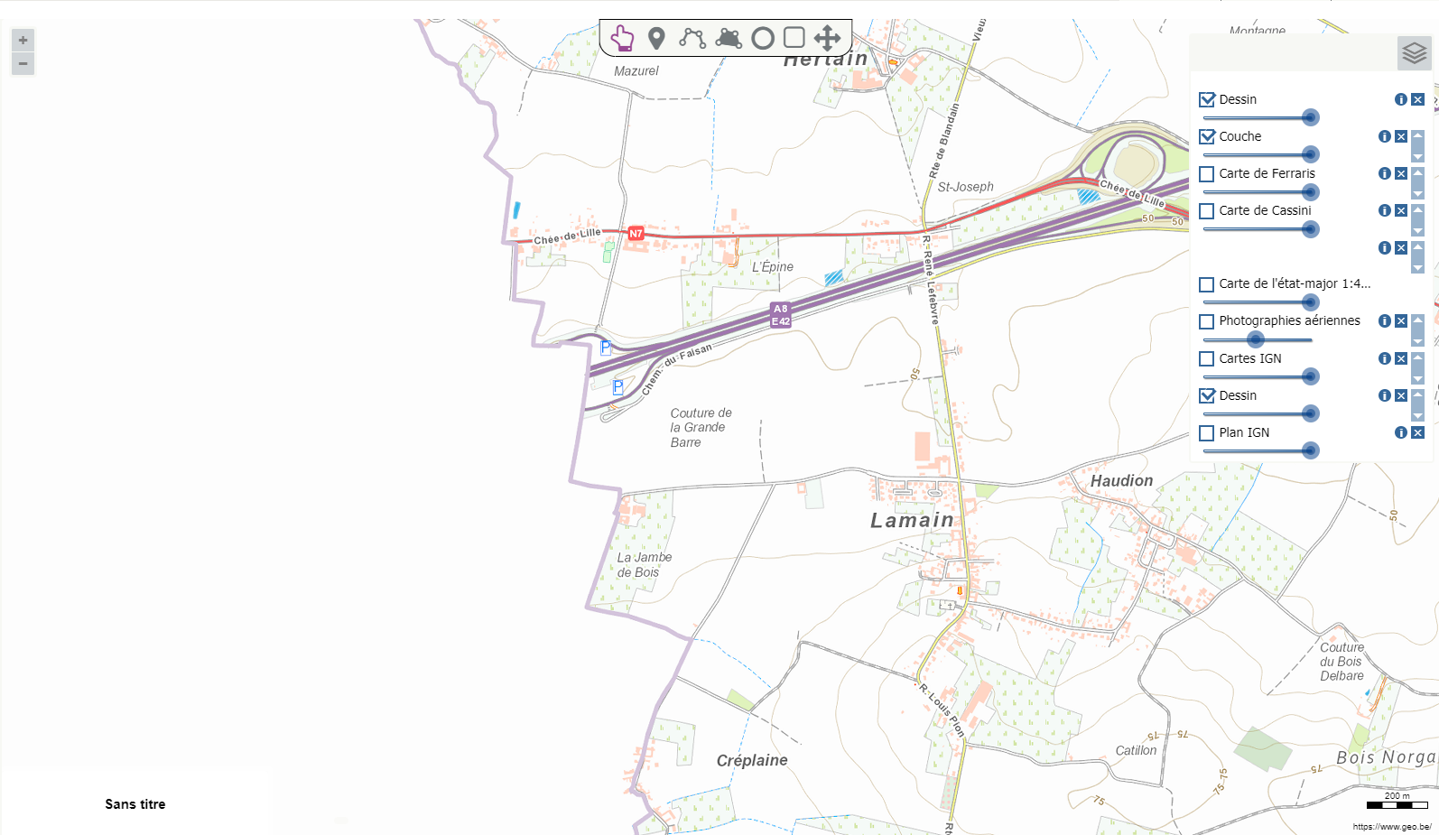Choose the place marker point tool
The width and height of the screenshot is (1439, 835).
tap(657, 38)
